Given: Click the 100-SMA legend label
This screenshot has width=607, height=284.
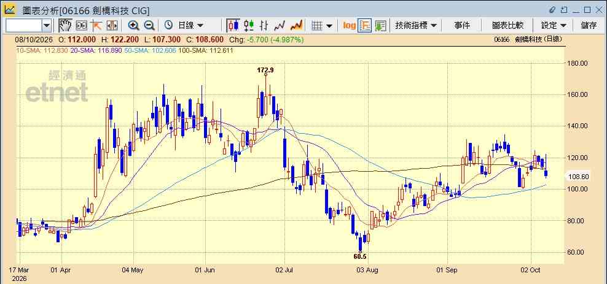Looking at the screenshot, I should tap(206, 50).
